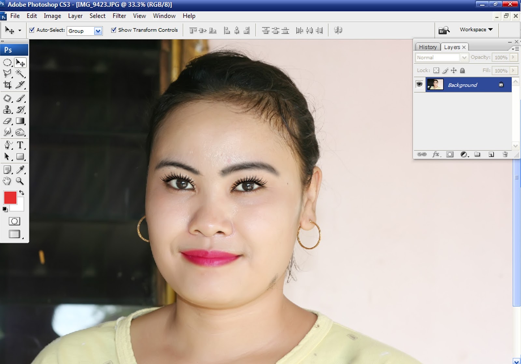Uncheck Show Transform Controls checkbox

[113, 30]
